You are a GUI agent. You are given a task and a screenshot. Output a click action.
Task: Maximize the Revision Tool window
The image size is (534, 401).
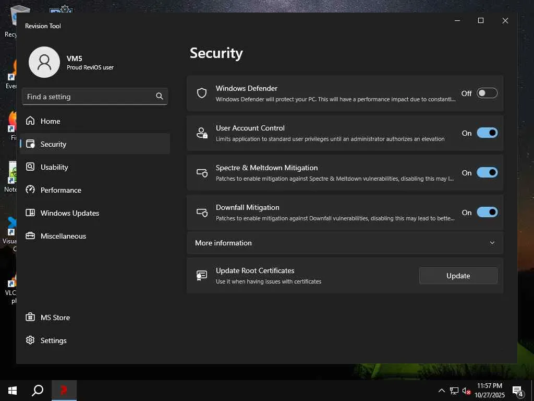click(x=480, y=20)
